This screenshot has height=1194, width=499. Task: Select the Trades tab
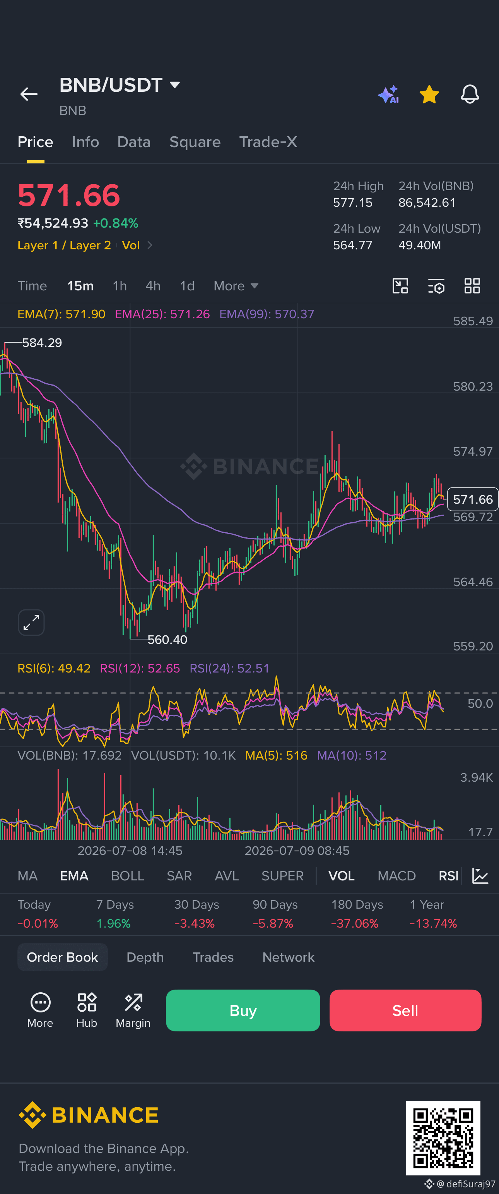[x=213, y=957]
